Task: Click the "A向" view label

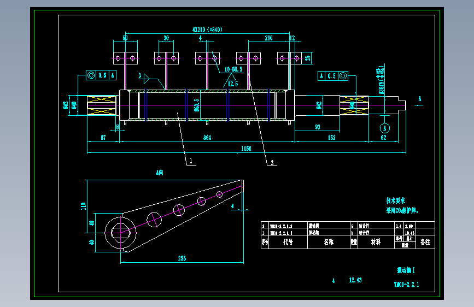Action: coord(160,173)
